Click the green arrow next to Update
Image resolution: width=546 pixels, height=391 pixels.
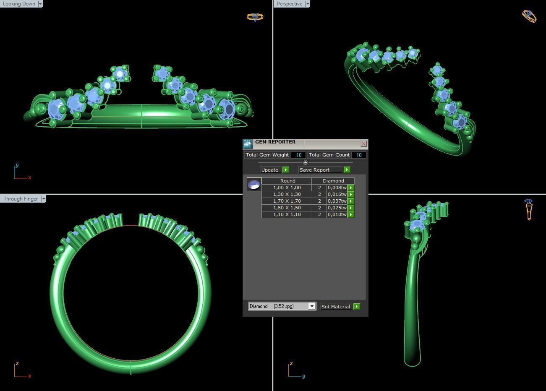(x=286, y=170)
